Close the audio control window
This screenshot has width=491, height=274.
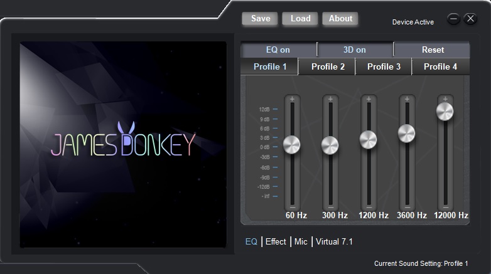pos(470,19)
